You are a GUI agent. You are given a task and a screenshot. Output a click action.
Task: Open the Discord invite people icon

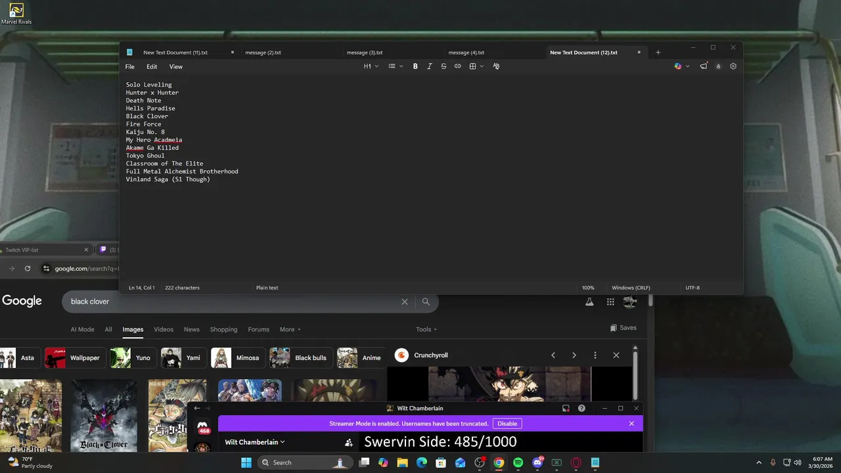tap(349, 443)
